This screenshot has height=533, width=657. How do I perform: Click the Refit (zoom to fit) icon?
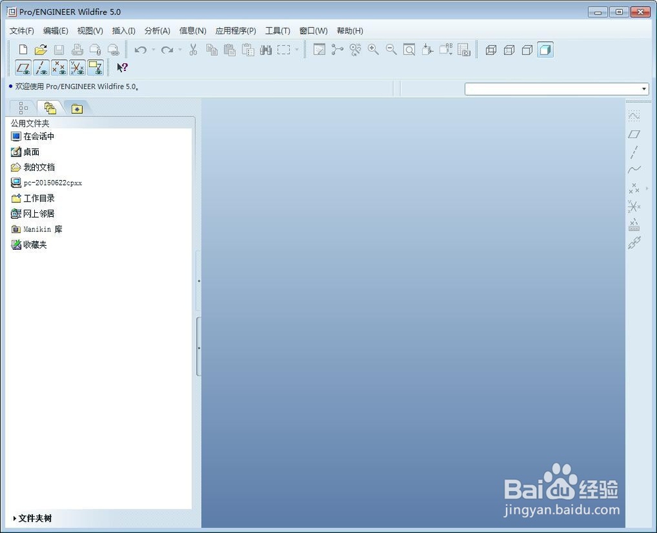coord(409,50)
